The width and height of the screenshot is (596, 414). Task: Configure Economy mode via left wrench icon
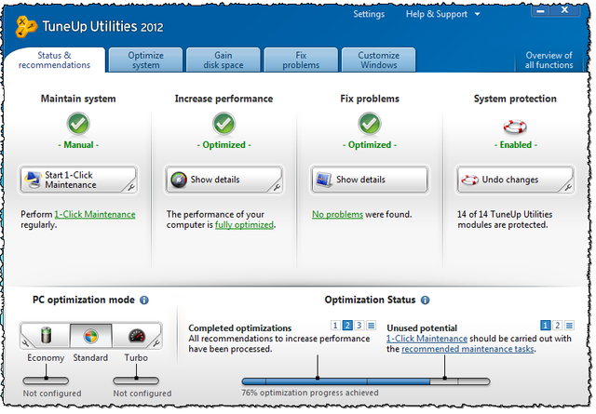[25, 343]
